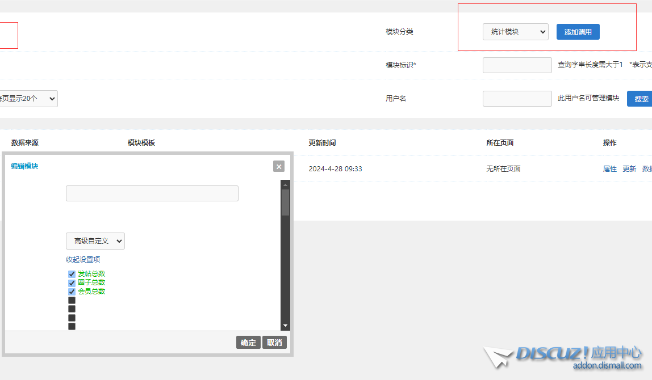Open the 高级自定义 dropdown
652x380 pixels.
click(95, 241)
